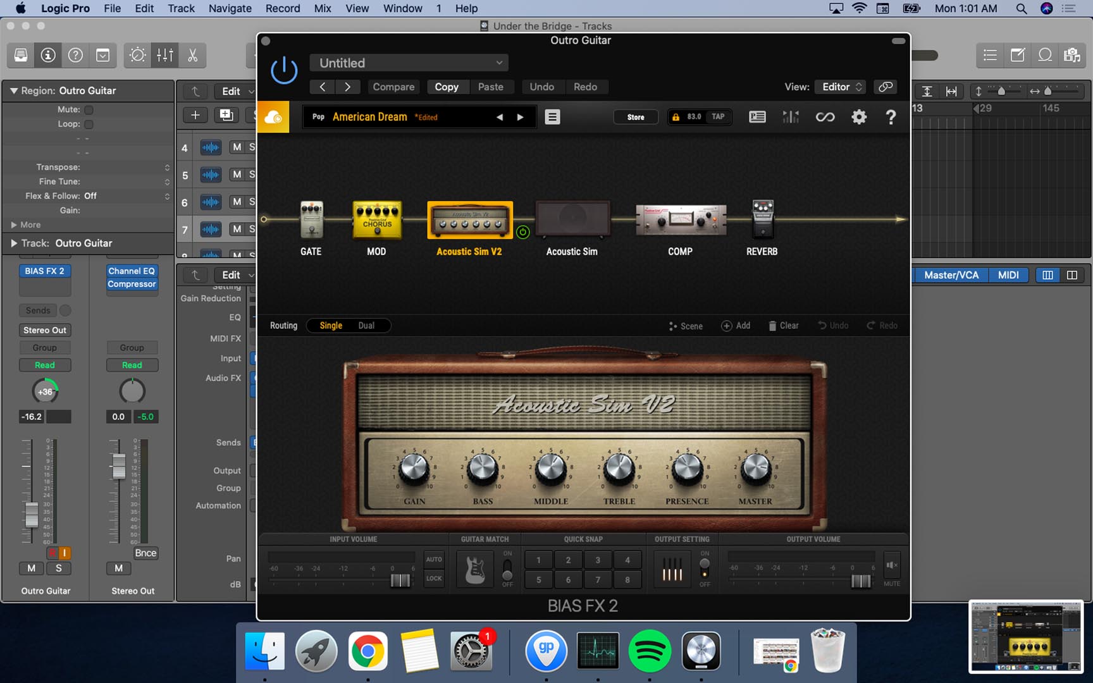Toggle input volume AUTO button
Viewport: 1093px width, 683px height.
pyautogui.click(x=434, y=559)
